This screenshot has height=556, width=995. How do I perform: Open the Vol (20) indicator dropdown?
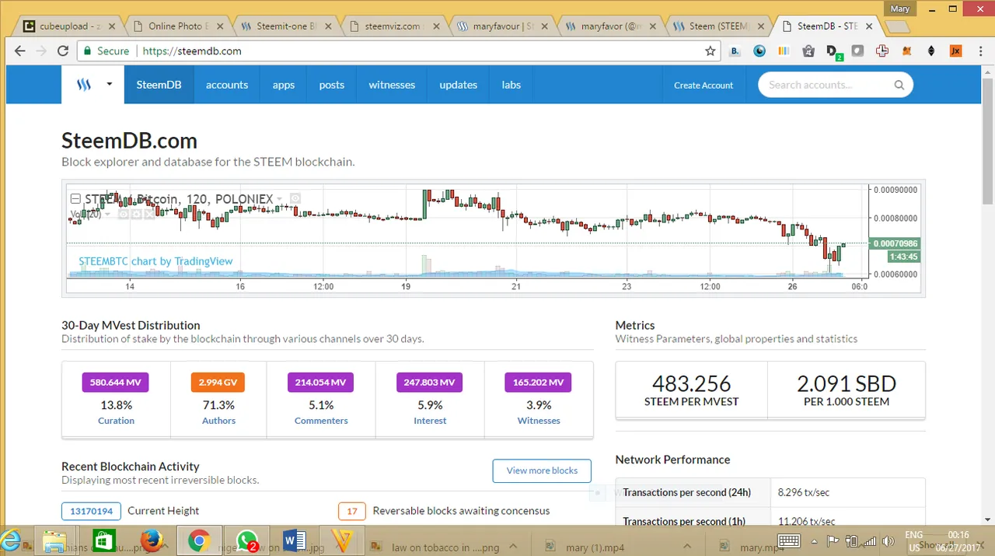tap(108, 214)
